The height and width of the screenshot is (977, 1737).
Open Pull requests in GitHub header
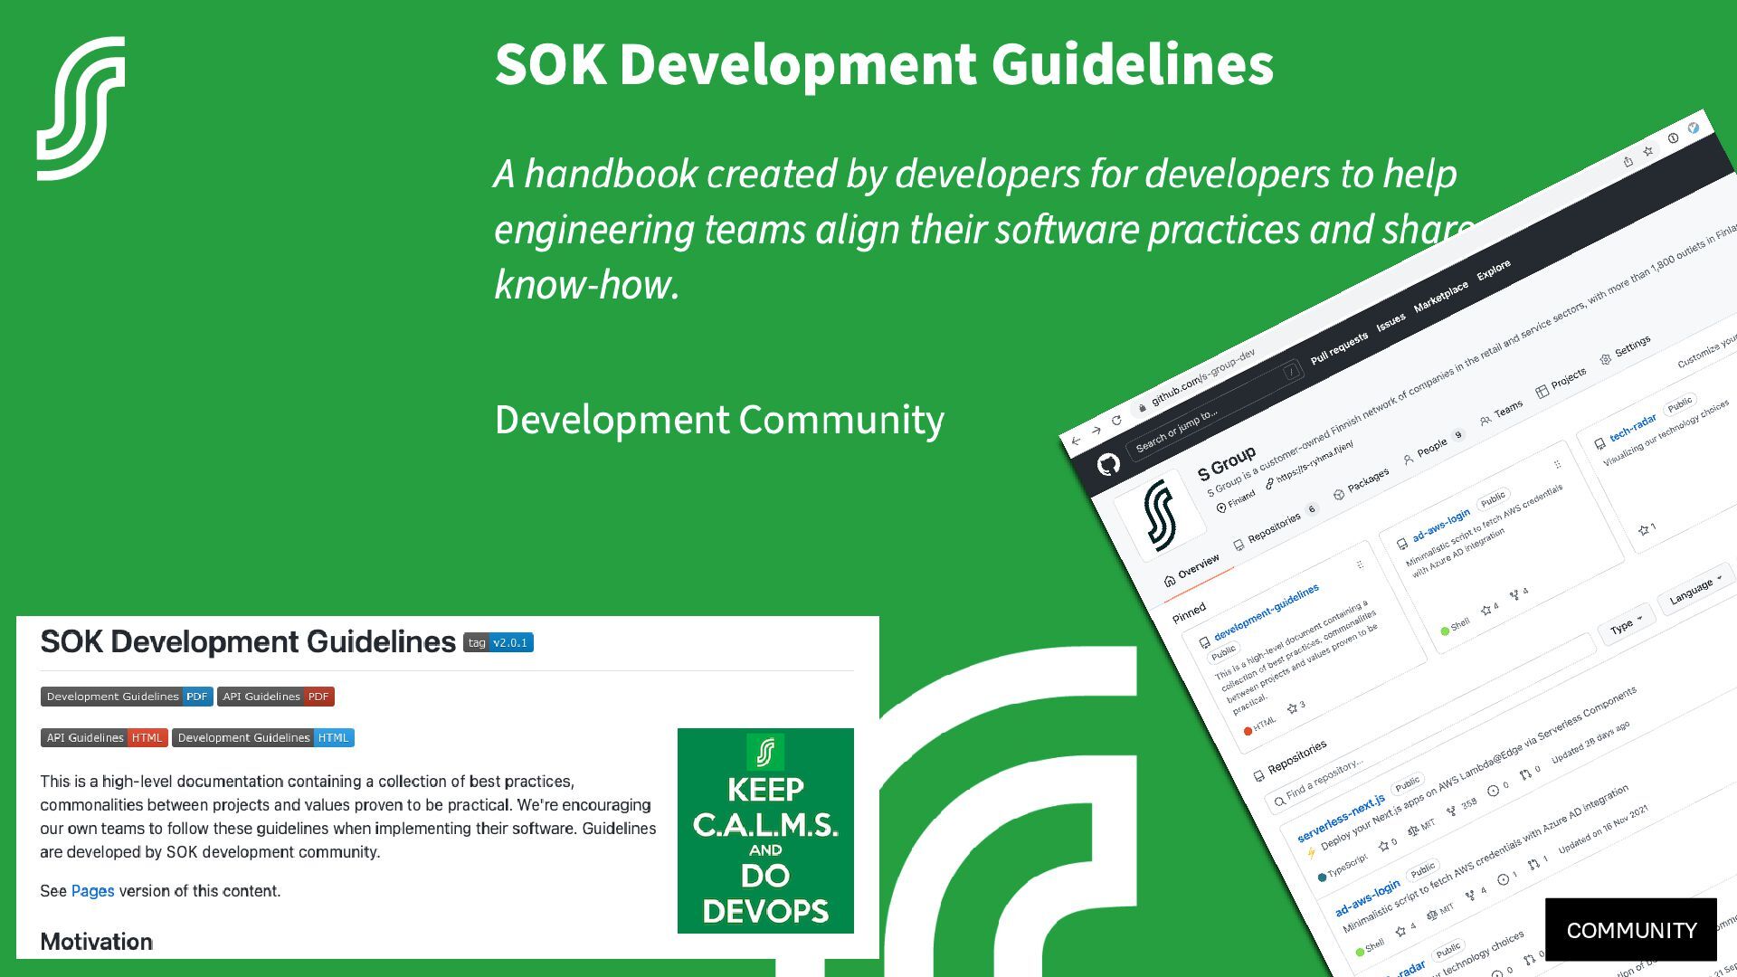click(x=1339, y=348)
